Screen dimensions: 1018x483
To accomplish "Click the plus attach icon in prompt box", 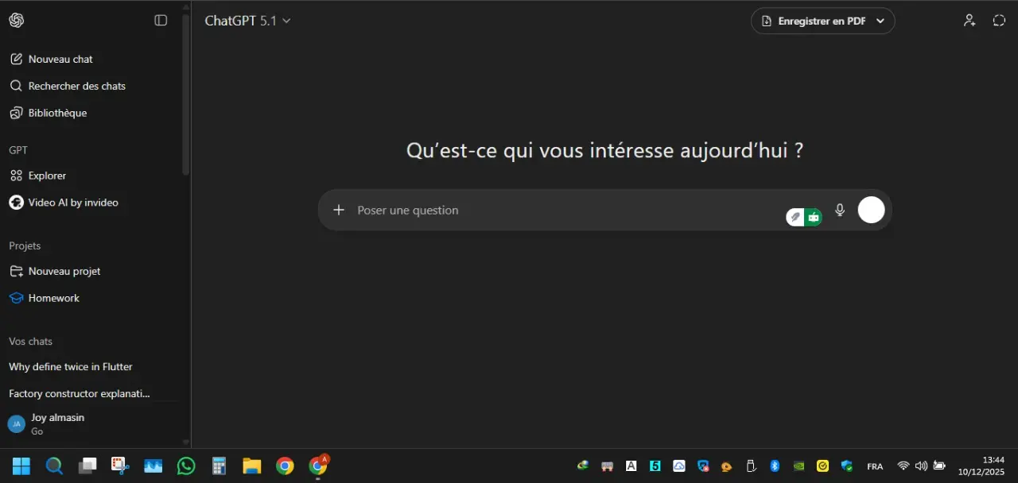I will click(x=339, y=210).
